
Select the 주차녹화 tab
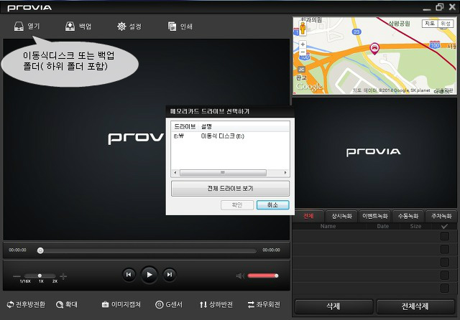441,217
